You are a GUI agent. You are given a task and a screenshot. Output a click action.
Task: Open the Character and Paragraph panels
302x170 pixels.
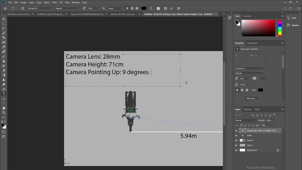(x=158, y=8)
